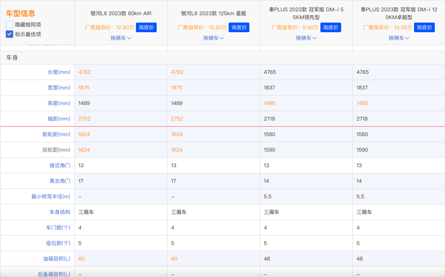Click the 秦PLUS 冠军版 DM-i 120KM卓越型 title
Viewport: 445px width, 277px height.
pyautogui.click(x=399, y=13)
